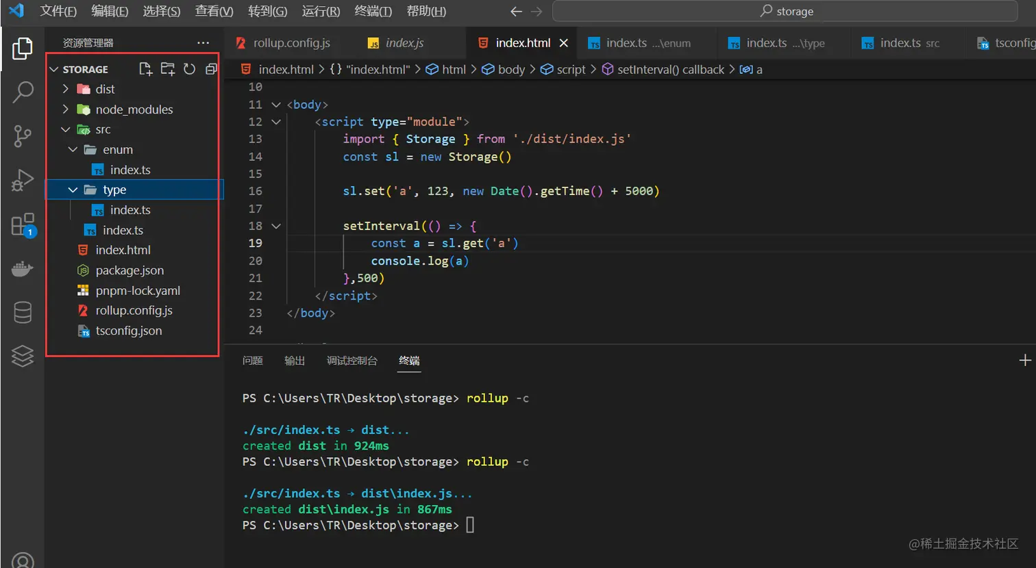Switch to the Debug Console panel tab

coord(351,361)
